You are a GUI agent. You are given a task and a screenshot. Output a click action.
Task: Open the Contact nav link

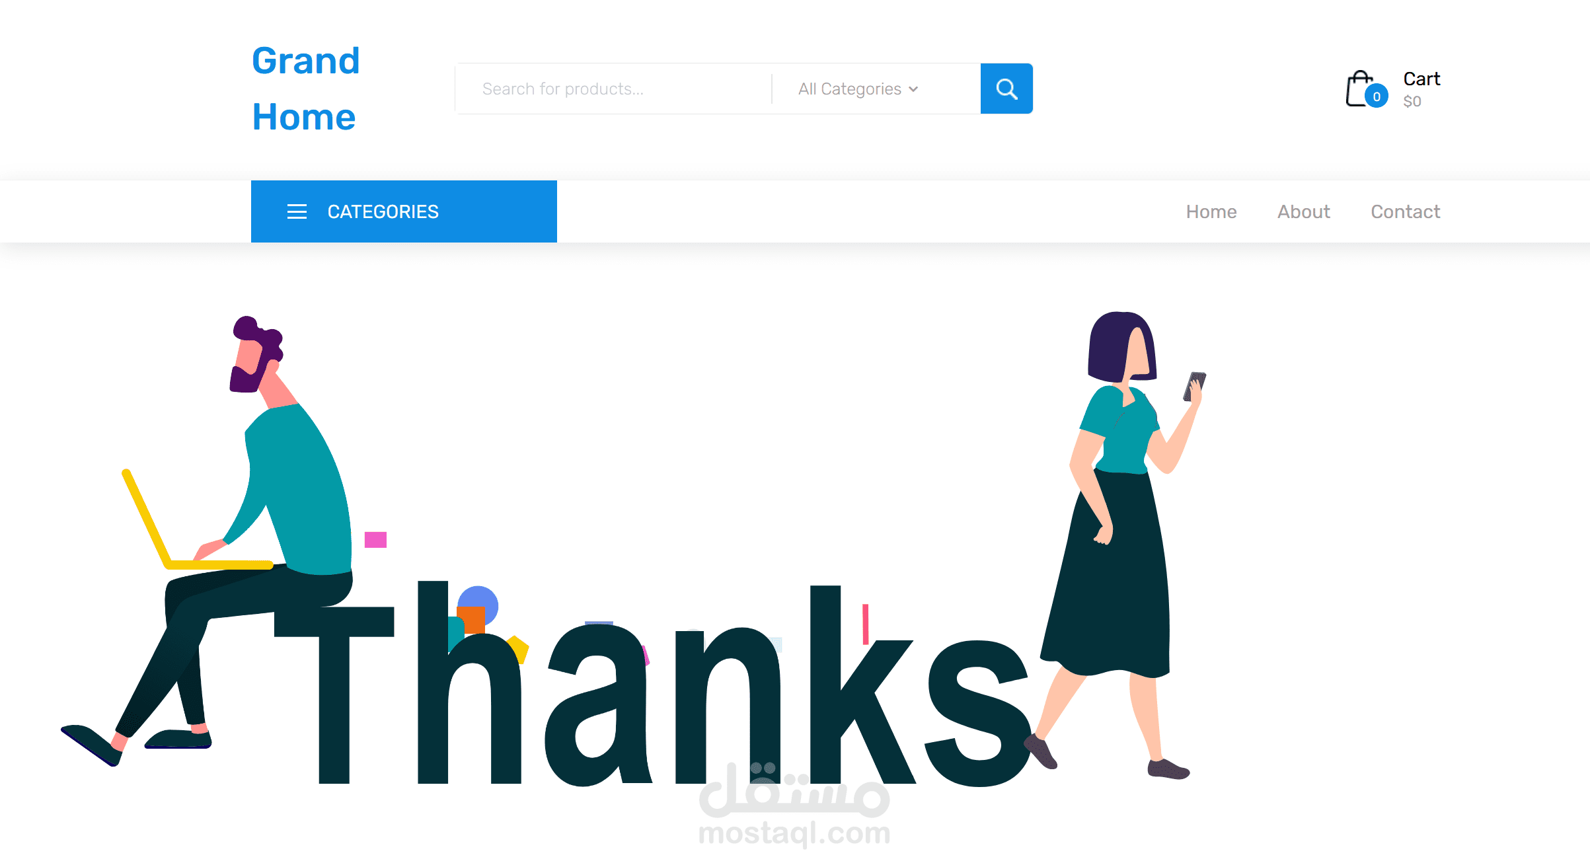1405,211
